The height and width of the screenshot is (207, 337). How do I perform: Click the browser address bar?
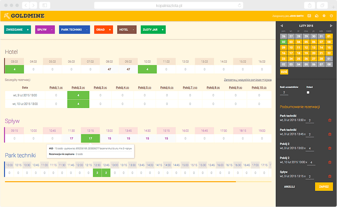pos(169,5)
